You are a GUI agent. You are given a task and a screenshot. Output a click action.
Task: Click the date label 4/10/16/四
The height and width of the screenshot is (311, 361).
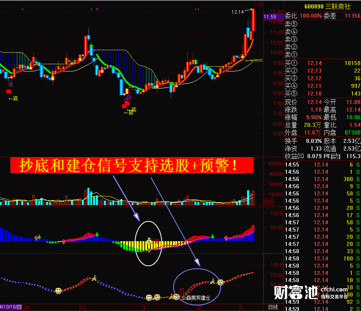(x=11, y=307)
